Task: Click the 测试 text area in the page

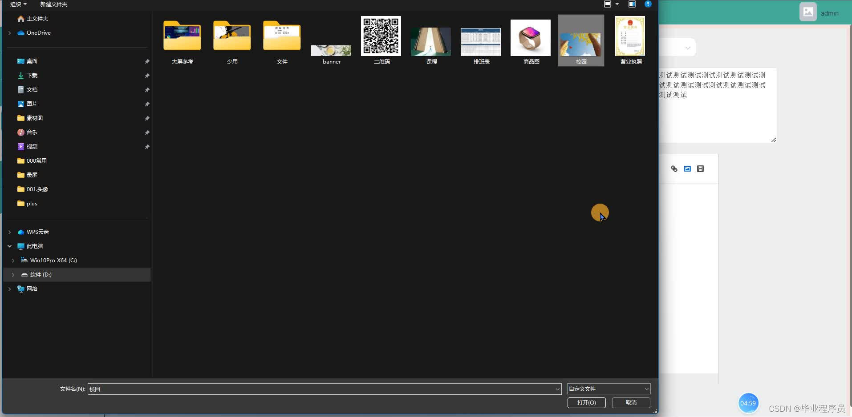Action: (x=718, y=105)
